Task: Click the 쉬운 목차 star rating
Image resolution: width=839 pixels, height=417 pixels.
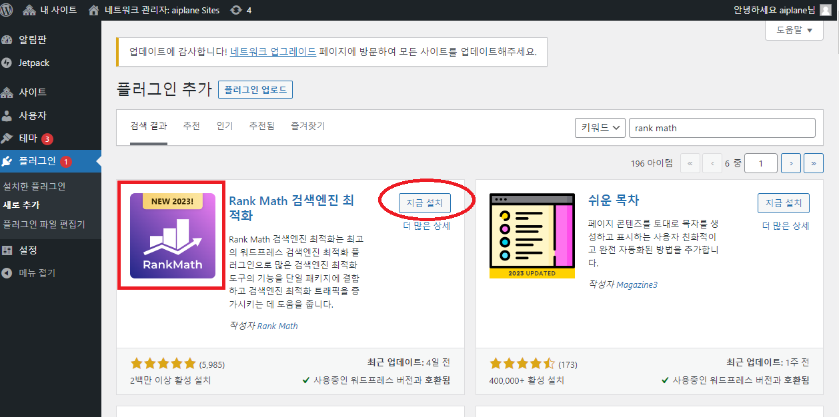Action: (522, 364)
